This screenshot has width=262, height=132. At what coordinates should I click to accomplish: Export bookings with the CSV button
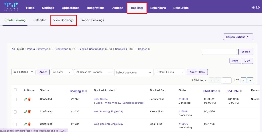click(x=247, y=61)
